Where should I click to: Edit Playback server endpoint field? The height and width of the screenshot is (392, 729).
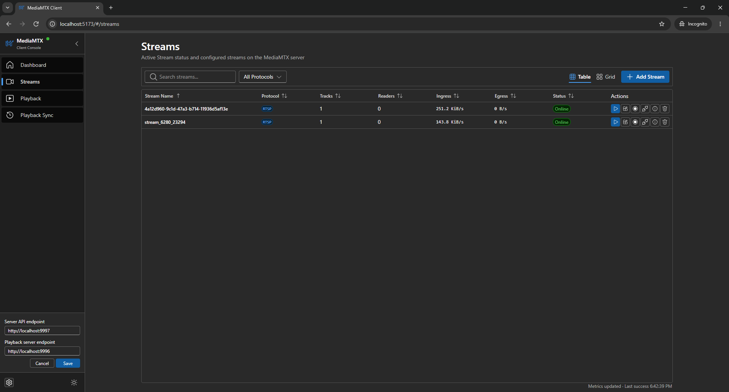(x=42, y=351)
